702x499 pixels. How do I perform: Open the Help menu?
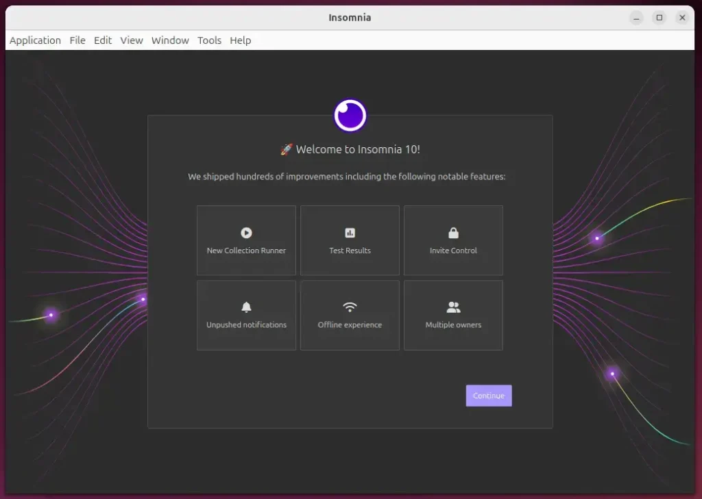click(x=241, y=40)
